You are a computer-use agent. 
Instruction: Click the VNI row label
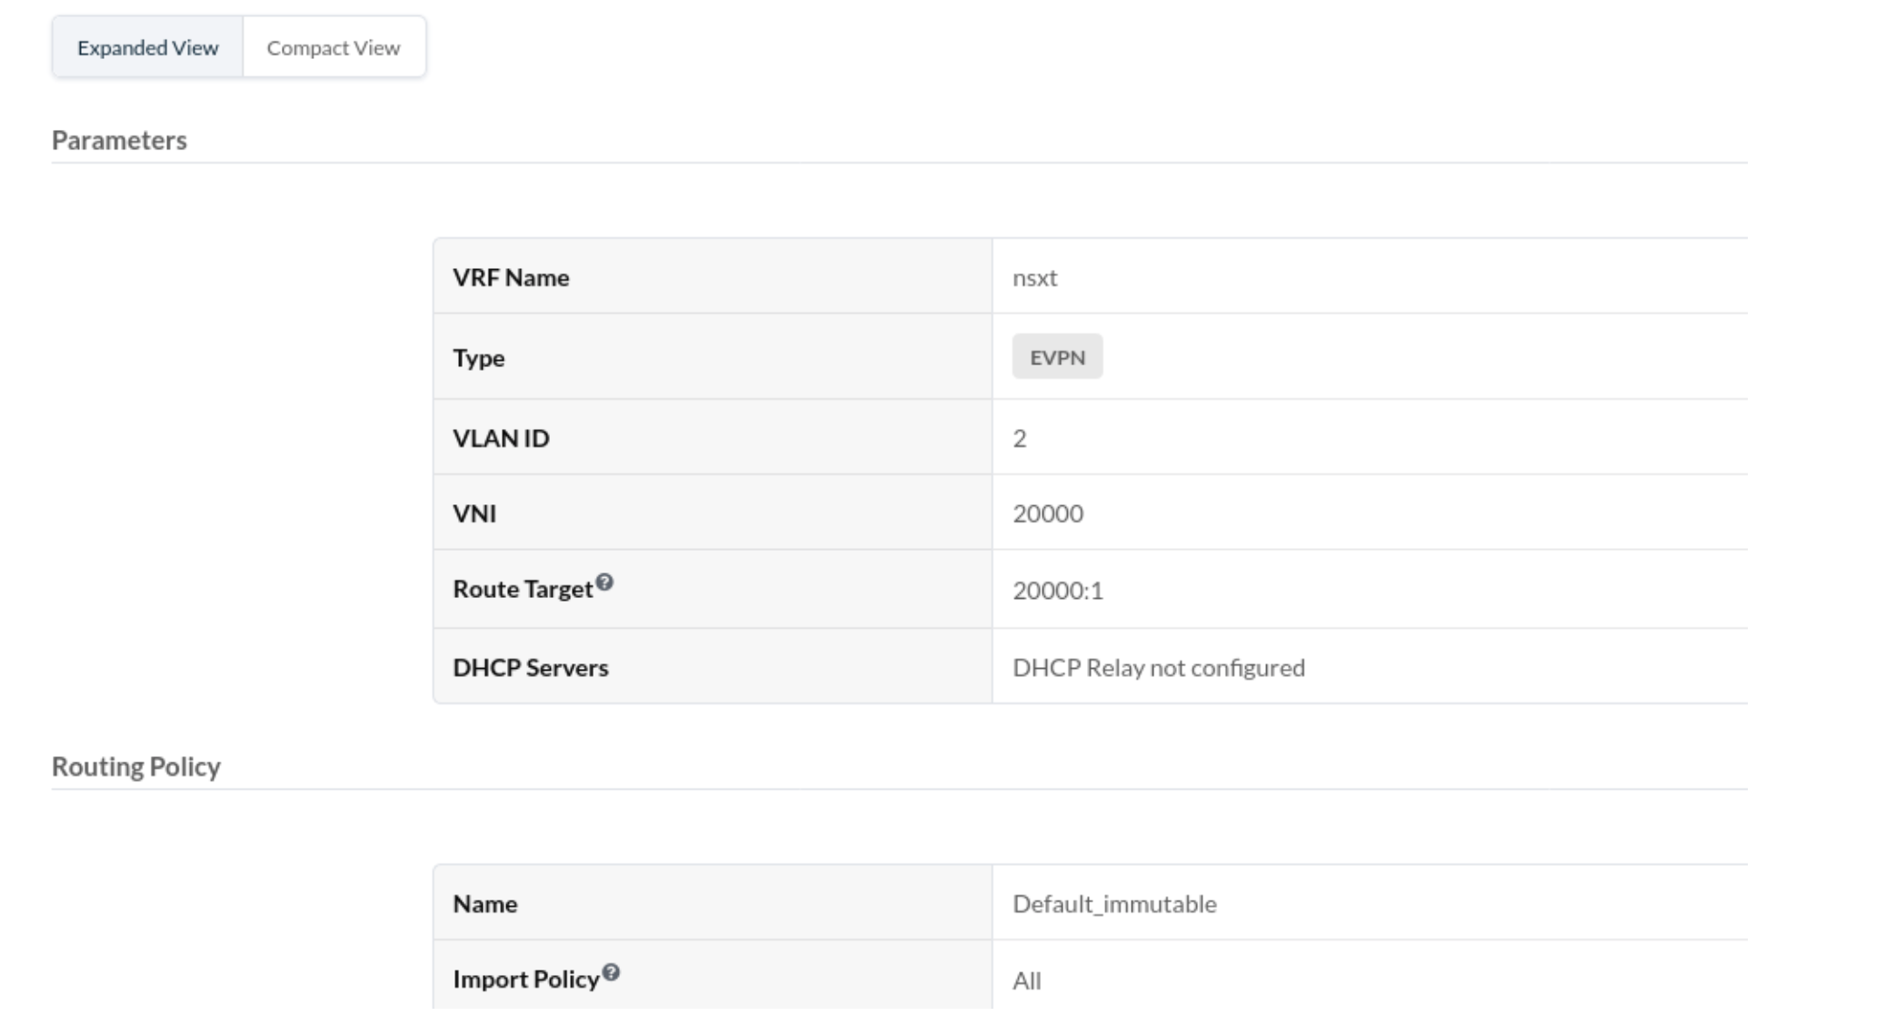tap(474, 513)
